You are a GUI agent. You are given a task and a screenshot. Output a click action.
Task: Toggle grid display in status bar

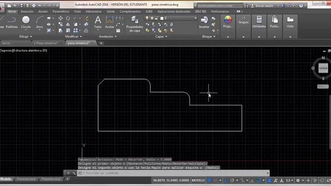point(209,180)
